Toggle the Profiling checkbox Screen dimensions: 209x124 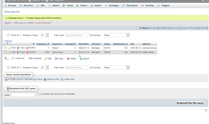(x=137, y=28)
